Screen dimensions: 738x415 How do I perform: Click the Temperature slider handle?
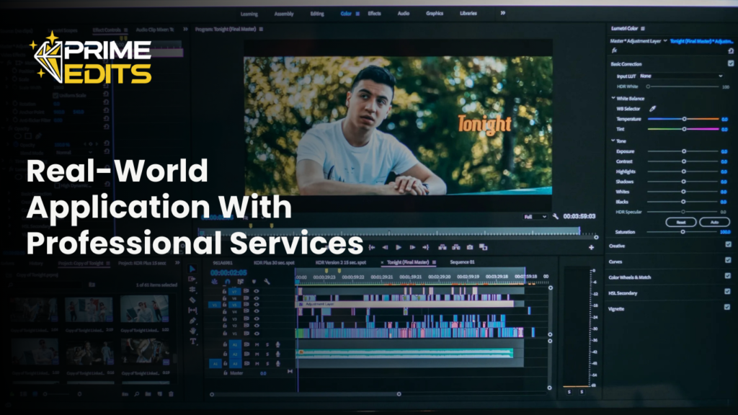[x=684, y=119]
